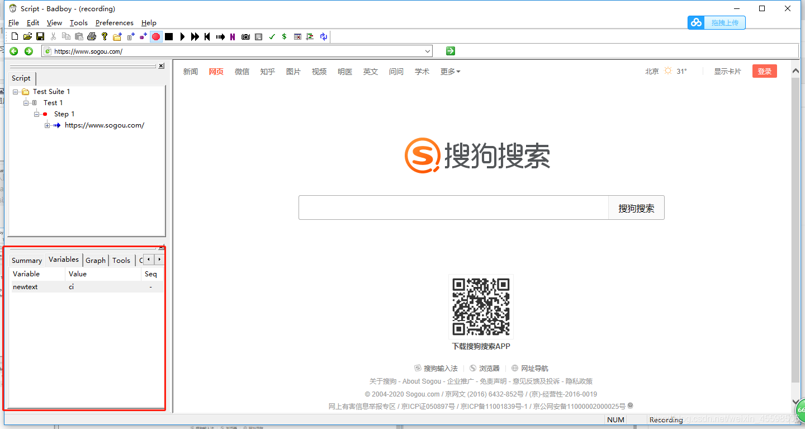Open the View menu
805x429 pixels.
[54, 23]
